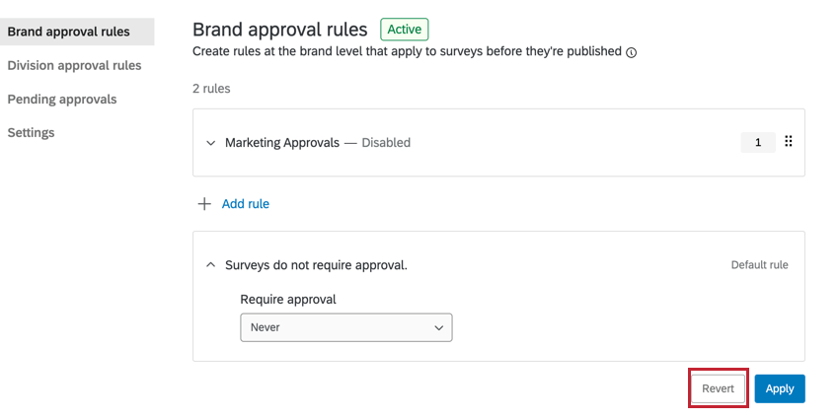Expand the Marketing Approvals rule chevron
The image size is (839, 419).
coord(210,143)
